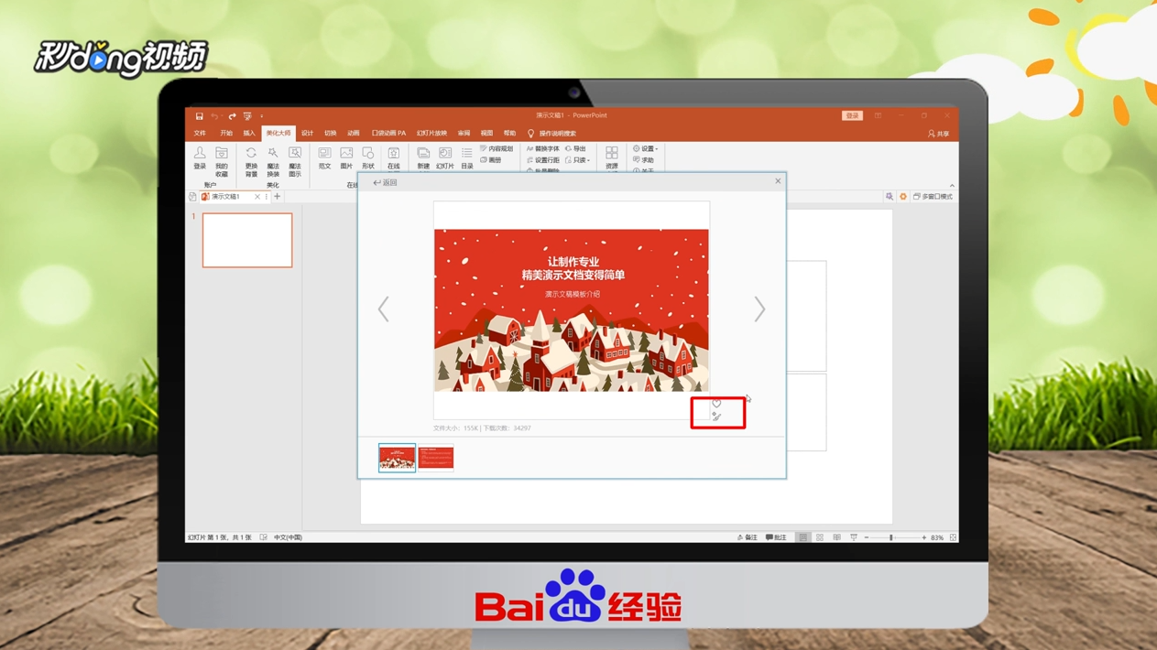Click the orange gear icon near 多窗口模式
Screen dimensions: 1157x650
[x=903, y=197]
